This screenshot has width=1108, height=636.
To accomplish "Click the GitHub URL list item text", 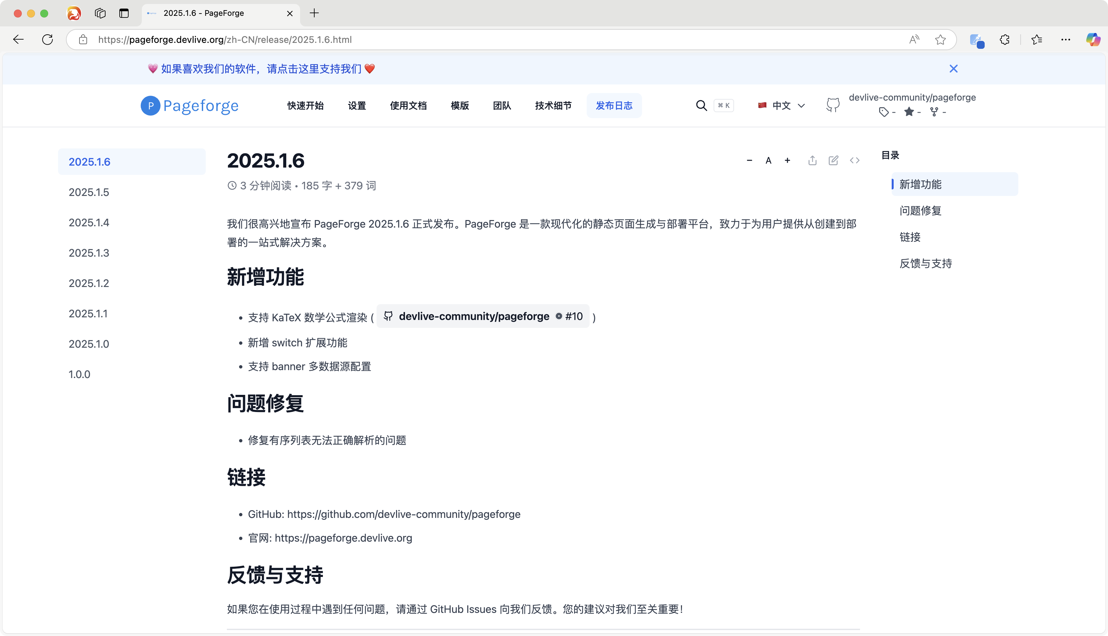I will point(384,515).
